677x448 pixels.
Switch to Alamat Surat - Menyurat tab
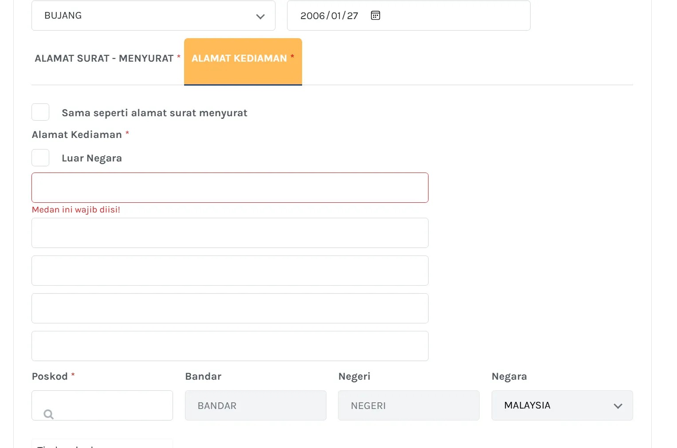click(107, 59)
